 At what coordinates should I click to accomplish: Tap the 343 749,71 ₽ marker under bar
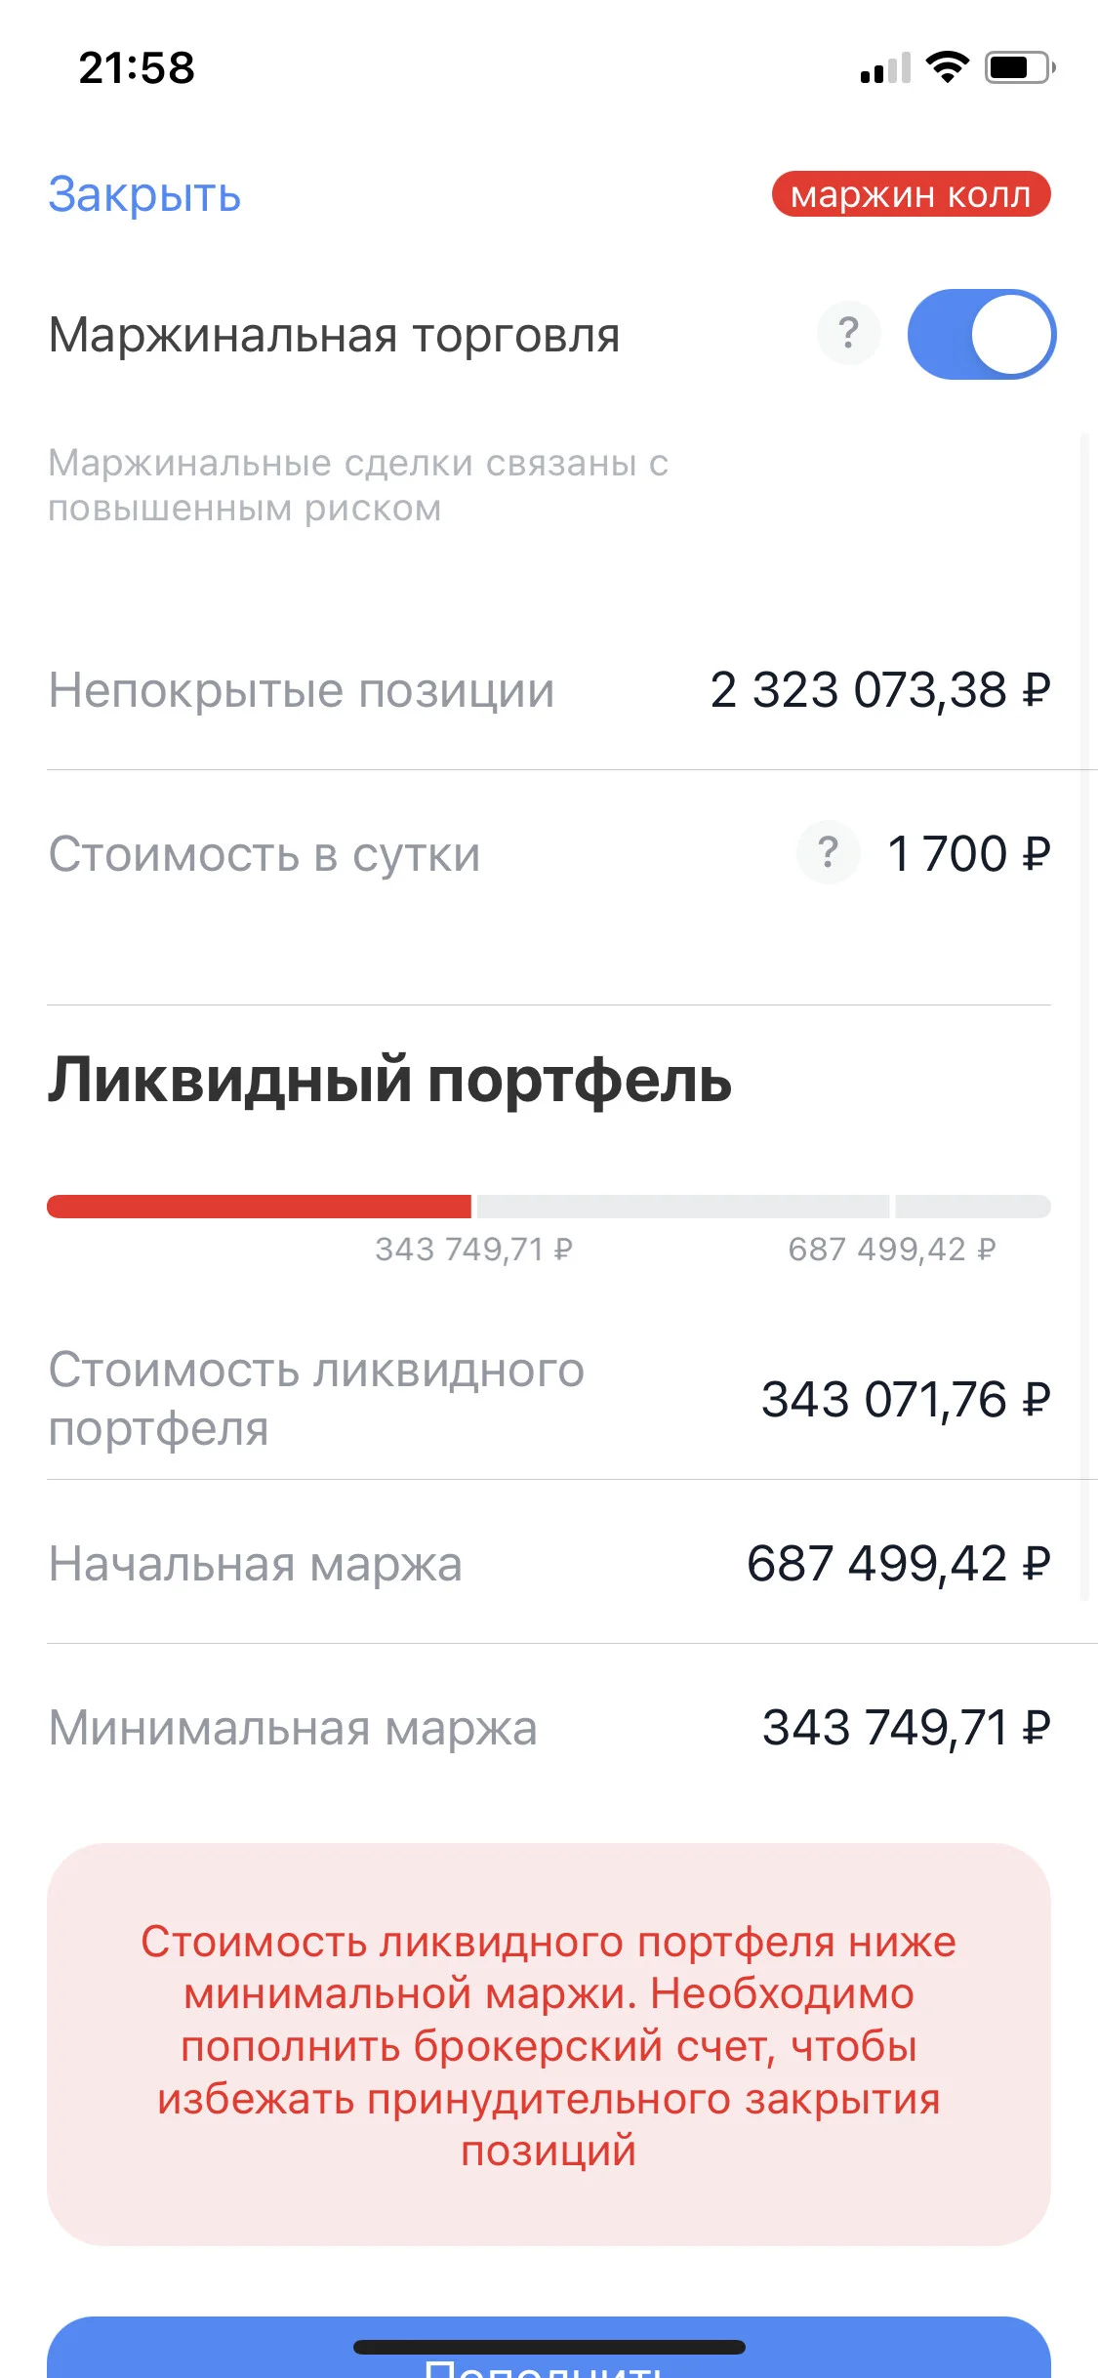tap(473, 1249)
